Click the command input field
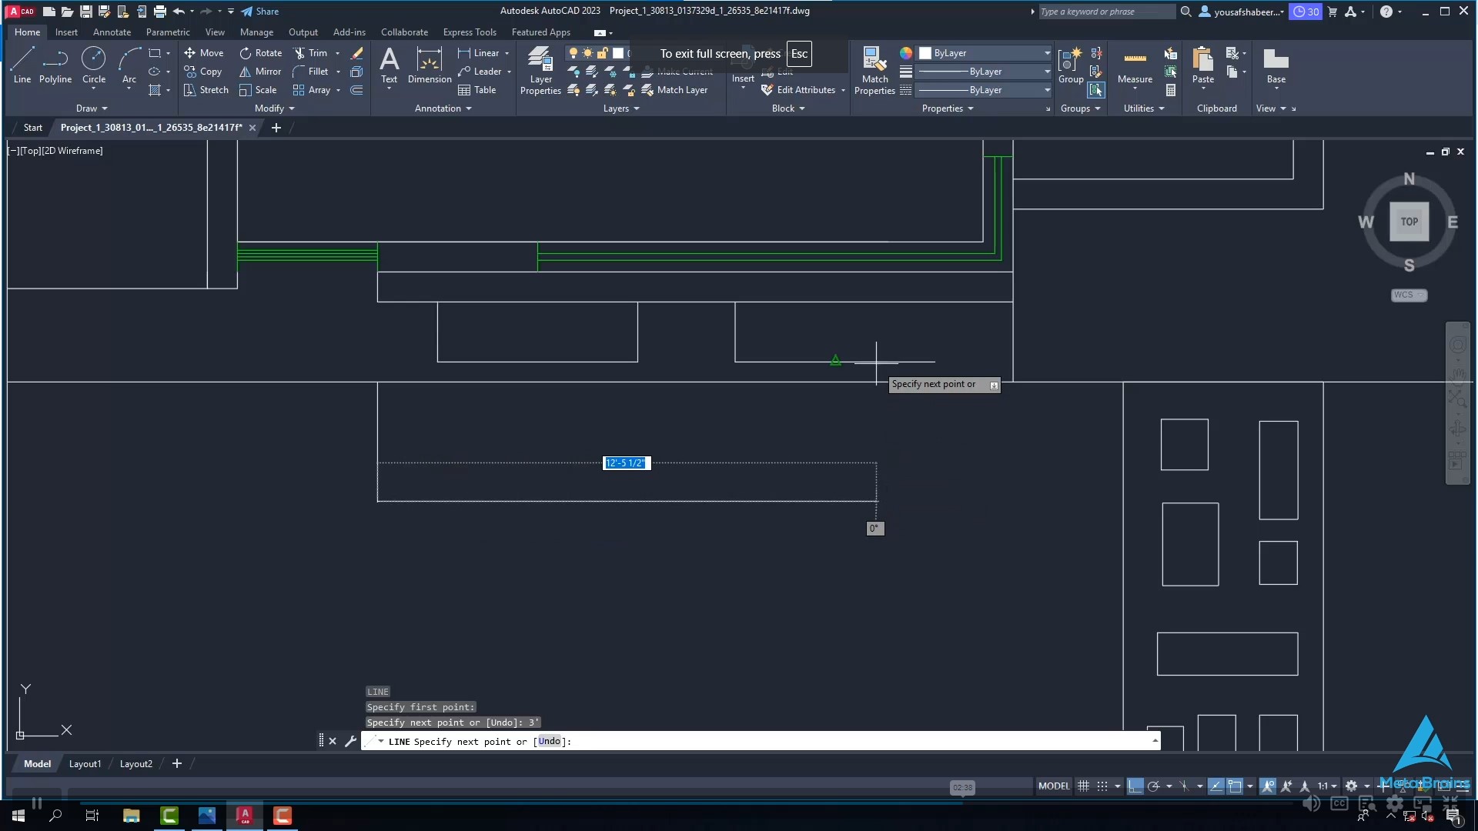 click(x=761, y=741)
